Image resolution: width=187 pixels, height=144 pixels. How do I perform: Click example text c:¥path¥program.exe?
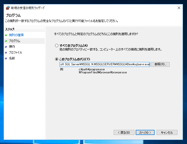(x=92, y=69)
